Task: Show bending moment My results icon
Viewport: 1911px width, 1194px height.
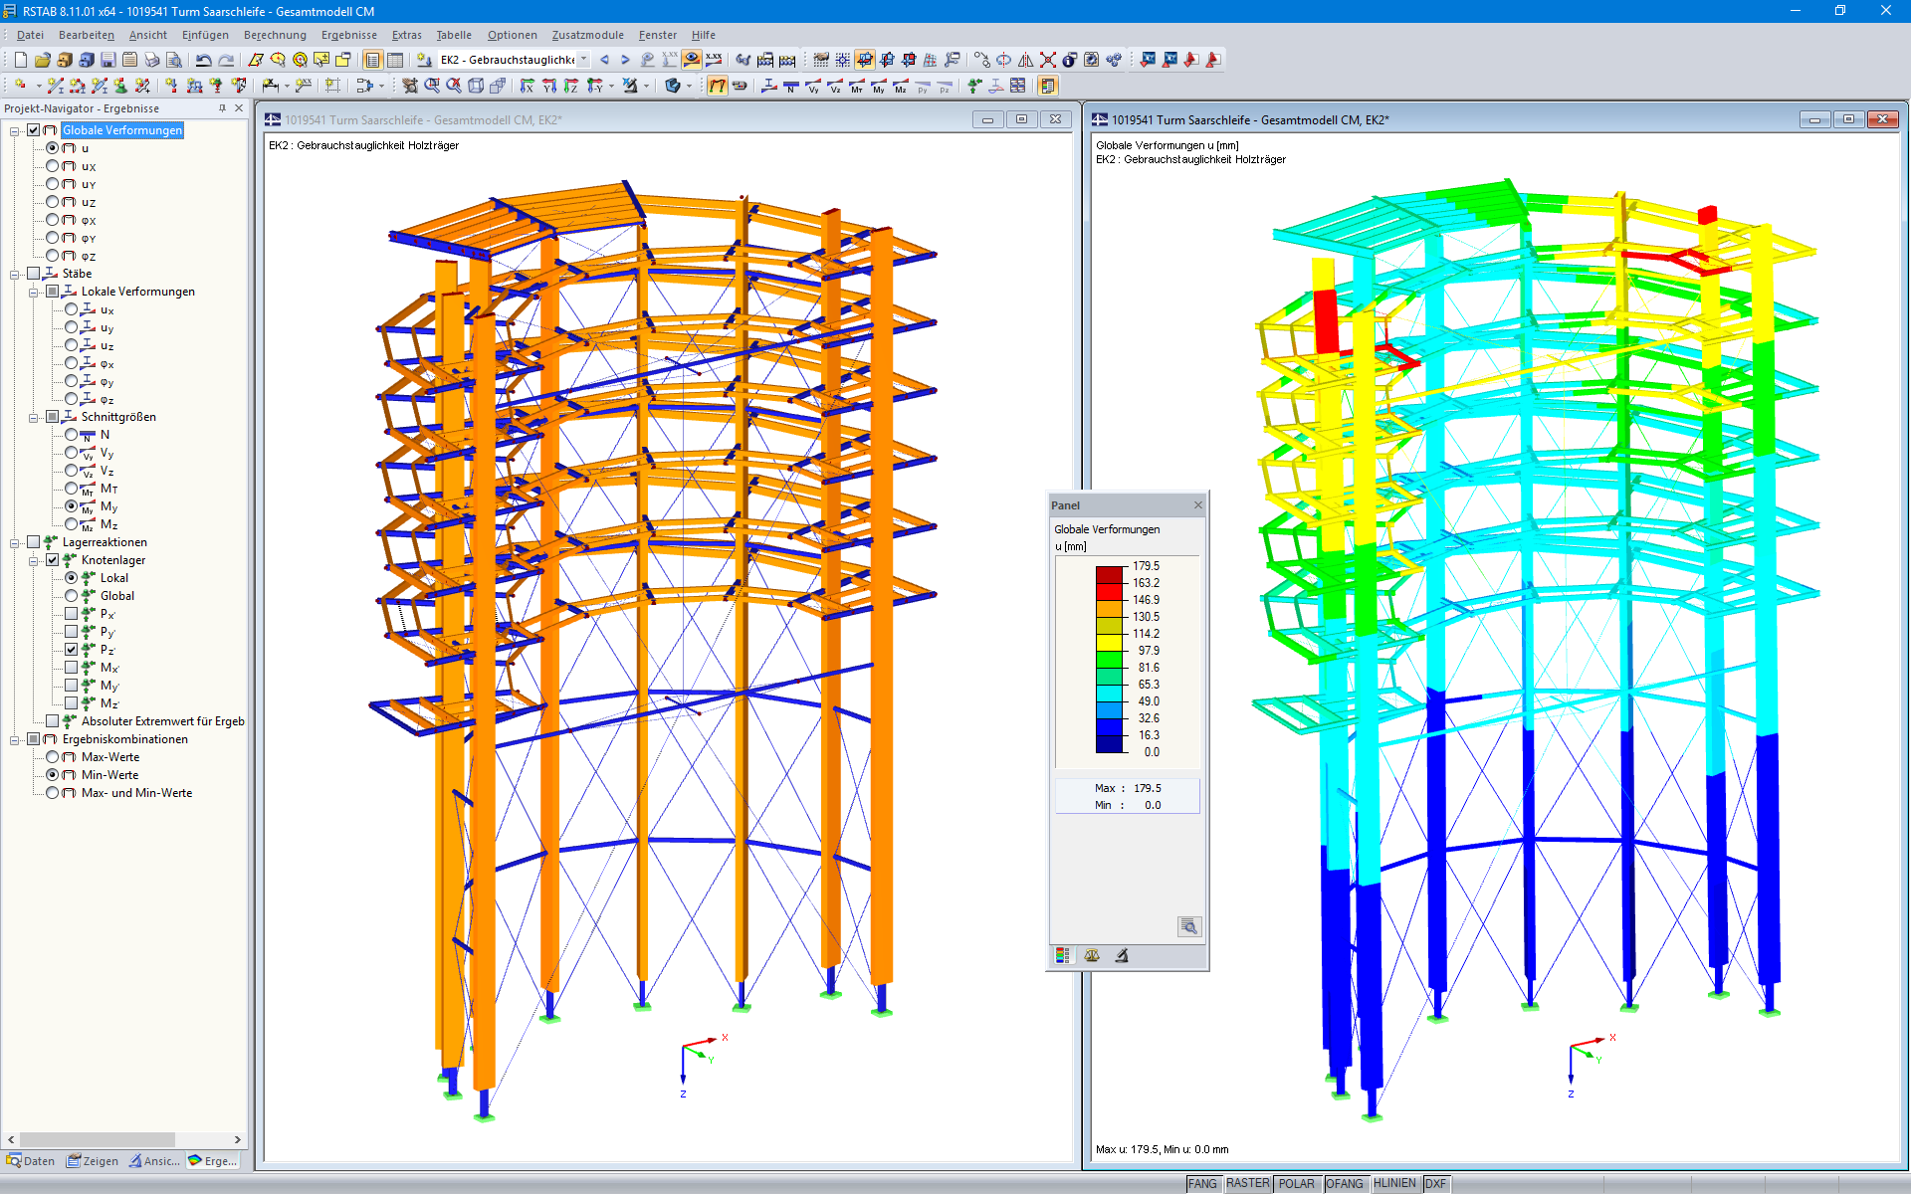Action: click(878, 87)
